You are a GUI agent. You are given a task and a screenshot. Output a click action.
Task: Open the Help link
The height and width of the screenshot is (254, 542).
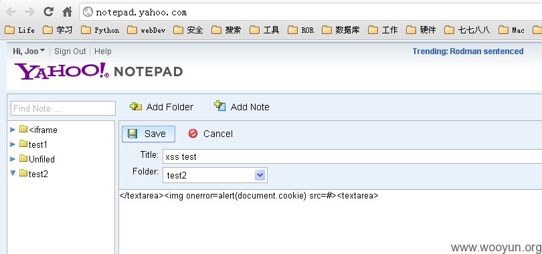point(102,51)
